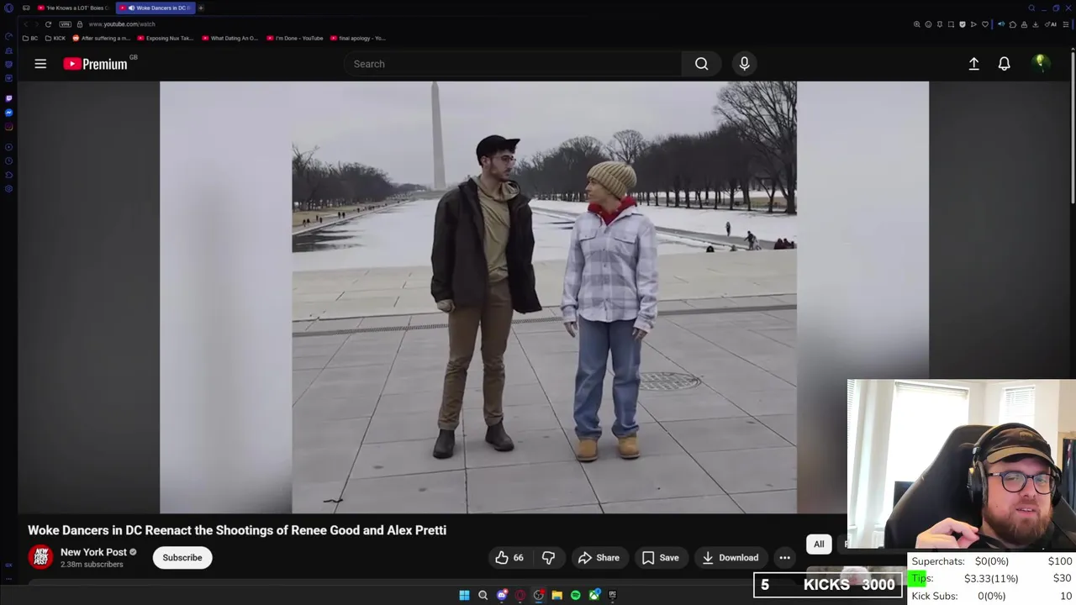Select the Woke Dancers in DC tab
Image resolution: width=1076 pixels, height=605 pixels.
(156, 8)
